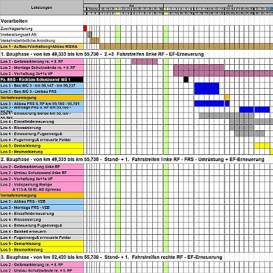Select the purple Gelbmarkierung re. + li. RF bar
The image size is (273, 273).
[145, 61]
